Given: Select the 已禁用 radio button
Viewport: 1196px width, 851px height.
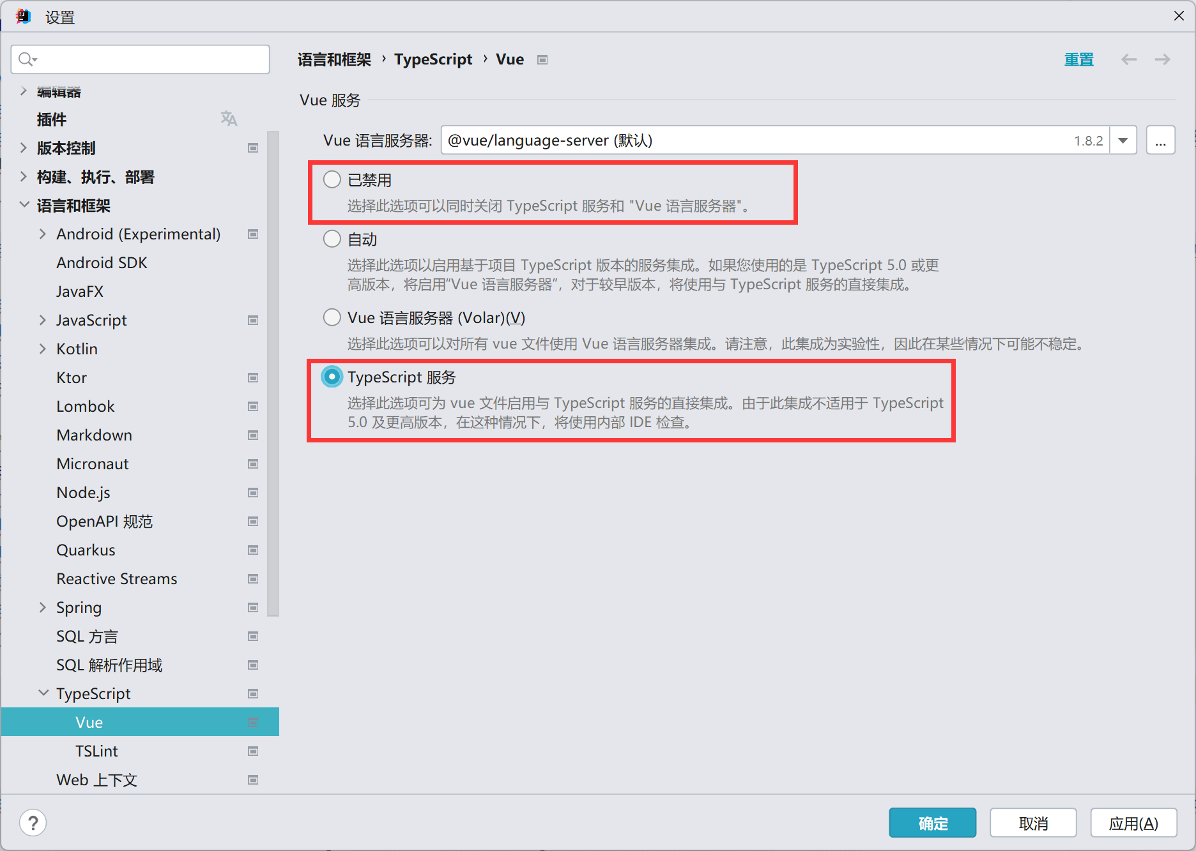Looking at the screenshot, I should point(332,179).
